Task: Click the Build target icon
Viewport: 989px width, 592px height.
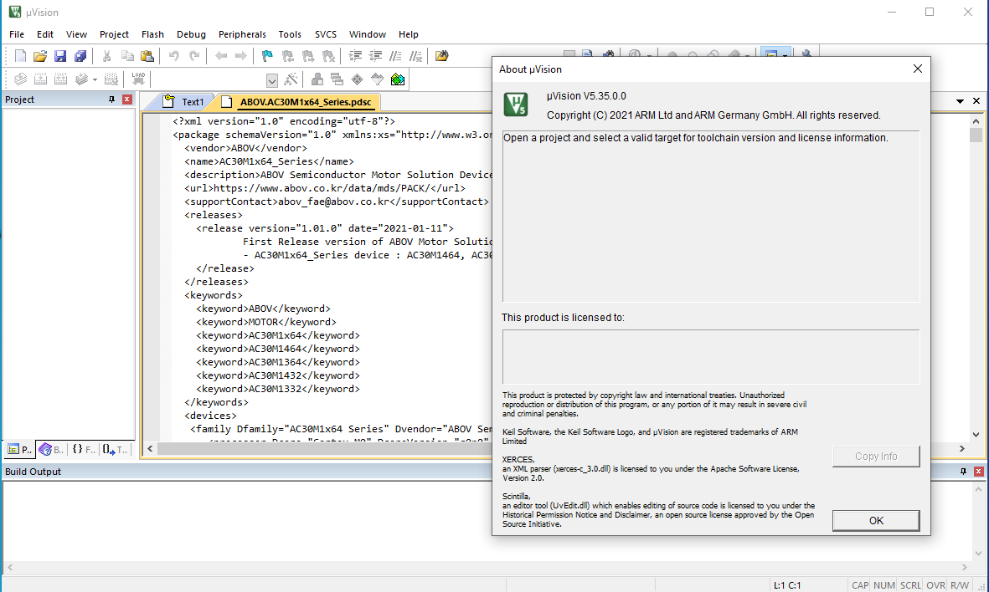Action: pyautogui.click(x=40, y=79)
